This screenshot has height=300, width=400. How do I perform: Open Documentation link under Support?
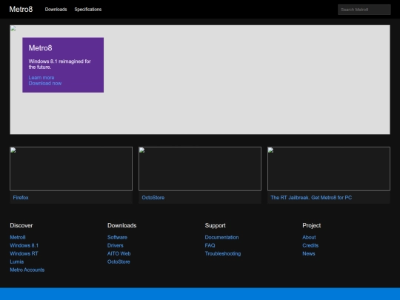pos(221,237)
